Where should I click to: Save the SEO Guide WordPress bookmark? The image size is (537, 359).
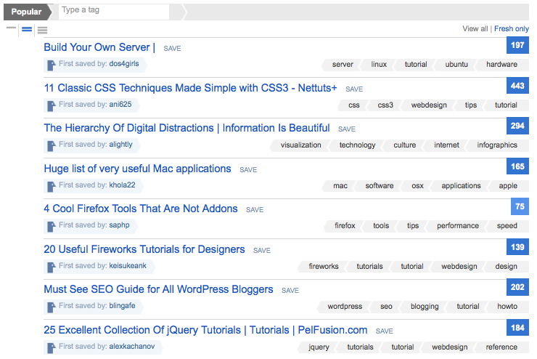pos(290,291)
